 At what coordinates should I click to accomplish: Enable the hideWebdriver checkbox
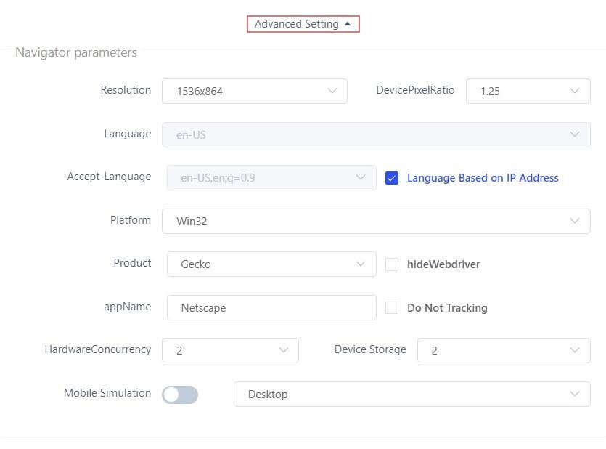[x=392, y=264]
